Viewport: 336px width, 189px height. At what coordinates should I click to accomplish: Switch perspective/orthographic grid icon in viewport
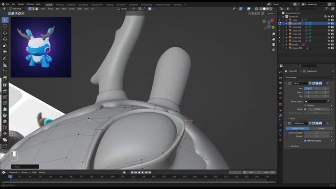pos(274,49)
